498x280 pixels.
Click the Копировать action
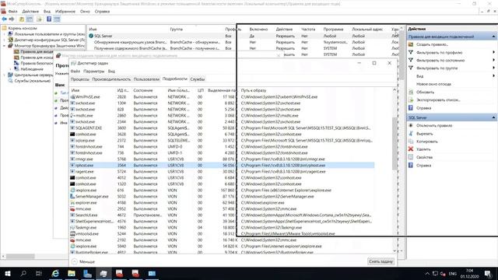(x=427, y=142)
